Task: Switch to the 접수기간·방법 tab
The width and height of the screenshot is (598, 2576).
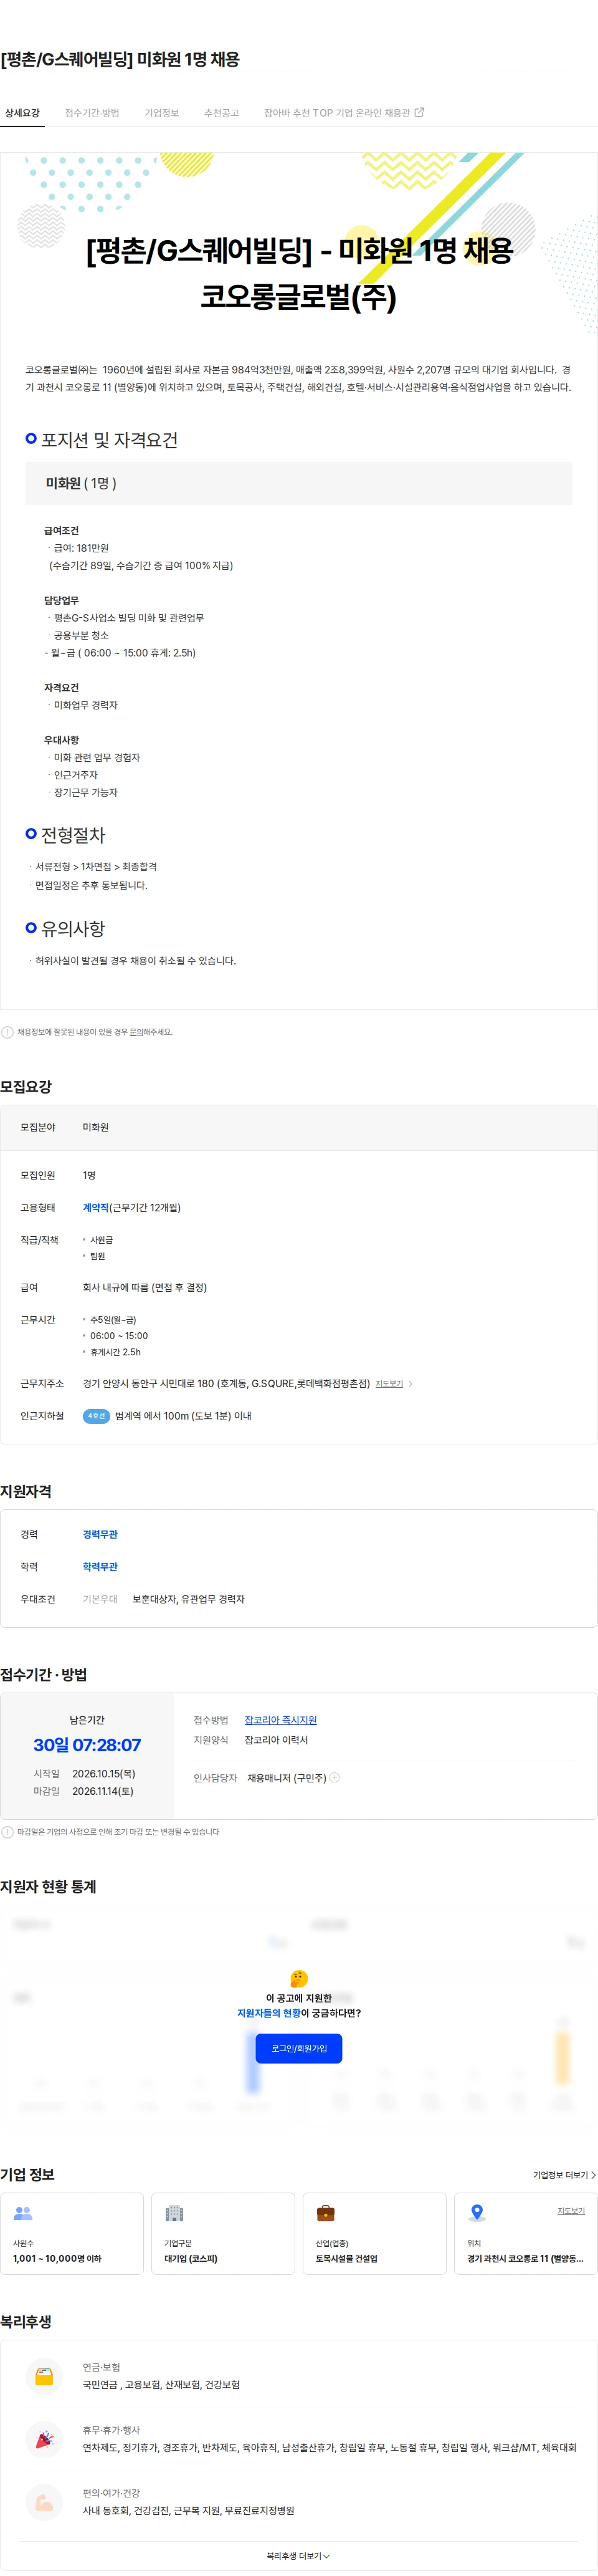Action: coord(92,113)
